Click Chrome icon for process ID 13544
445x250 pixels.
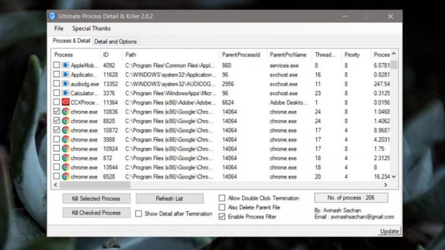[x=66, y=167]
